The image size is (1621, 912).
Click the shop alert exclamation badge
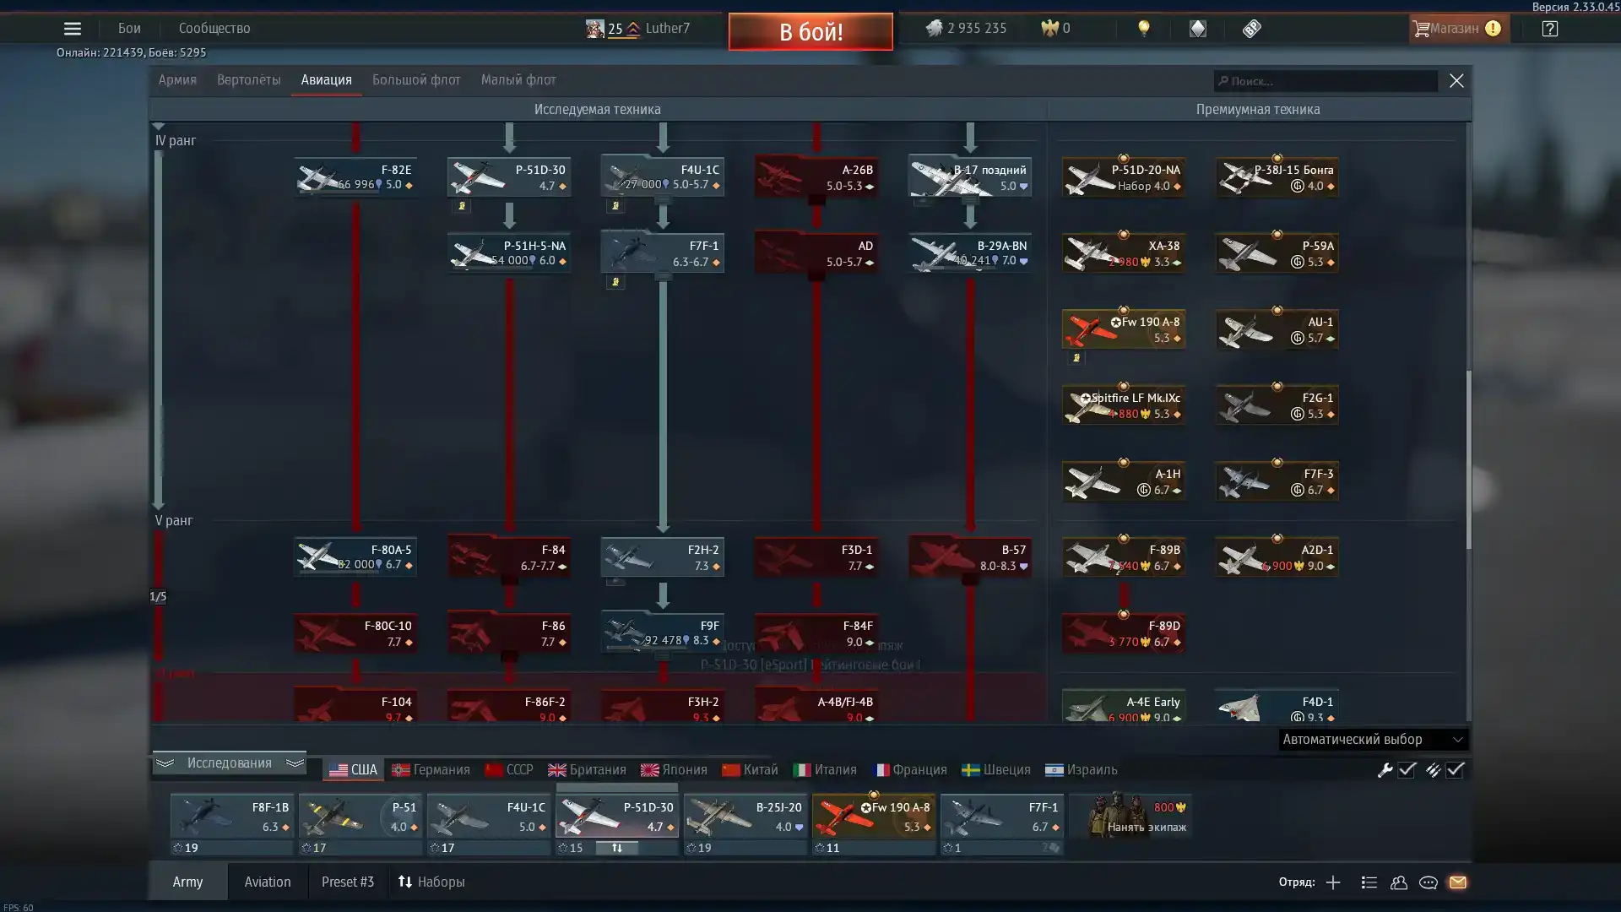tap(1493, 29)
